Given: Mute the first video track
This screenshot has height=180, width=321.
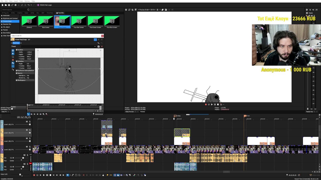Looking at the screenshot, I should click(x=27, y=122).
